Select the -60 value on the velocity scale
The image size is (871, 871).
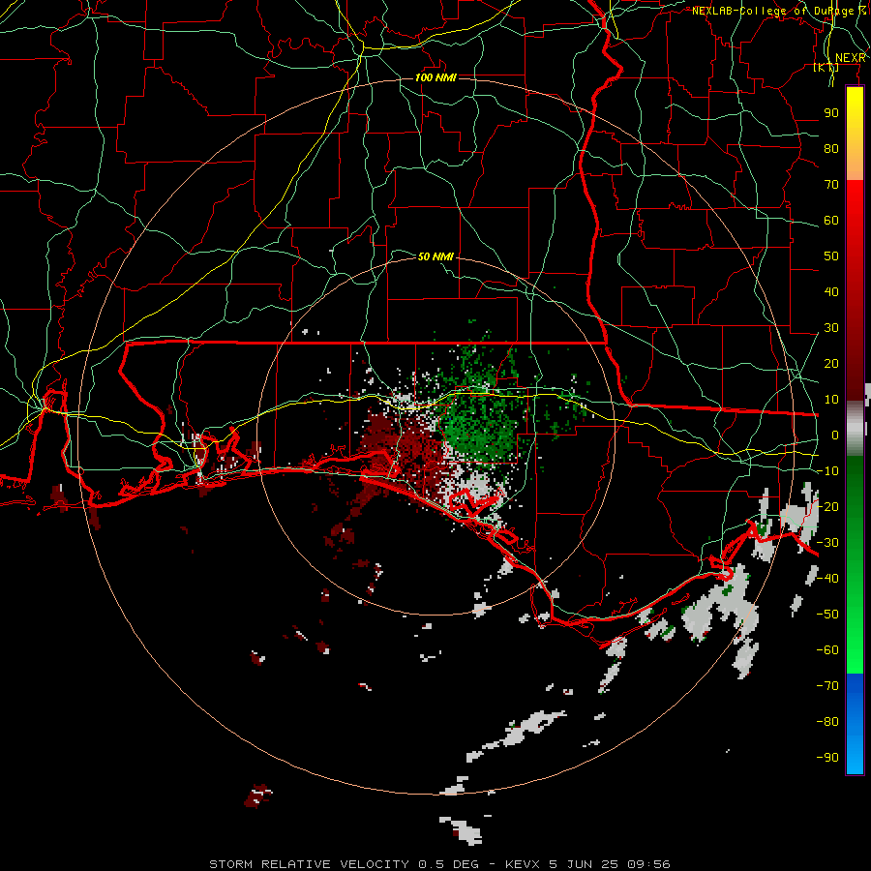pos(827,650)
